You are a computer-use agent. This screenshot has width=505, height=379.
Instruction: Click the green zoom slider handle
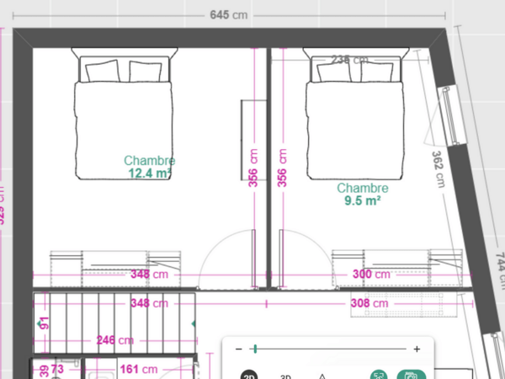(255, 349)
